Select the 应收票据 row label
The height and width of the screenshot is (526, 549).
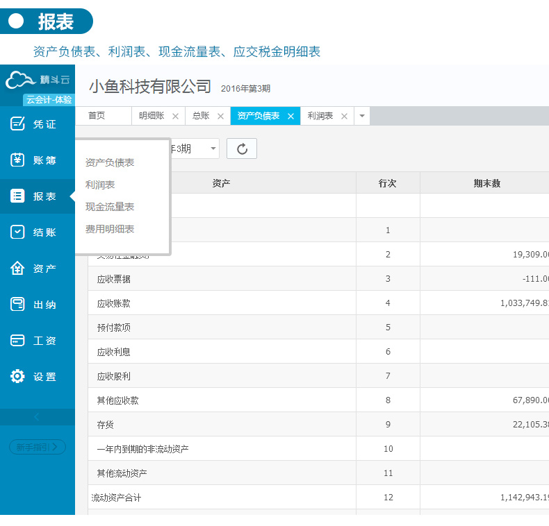point(114,279)
